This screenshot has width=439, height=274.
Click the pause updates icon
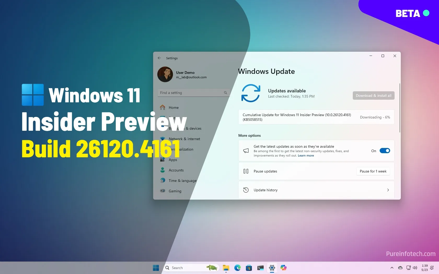(246, 171)
